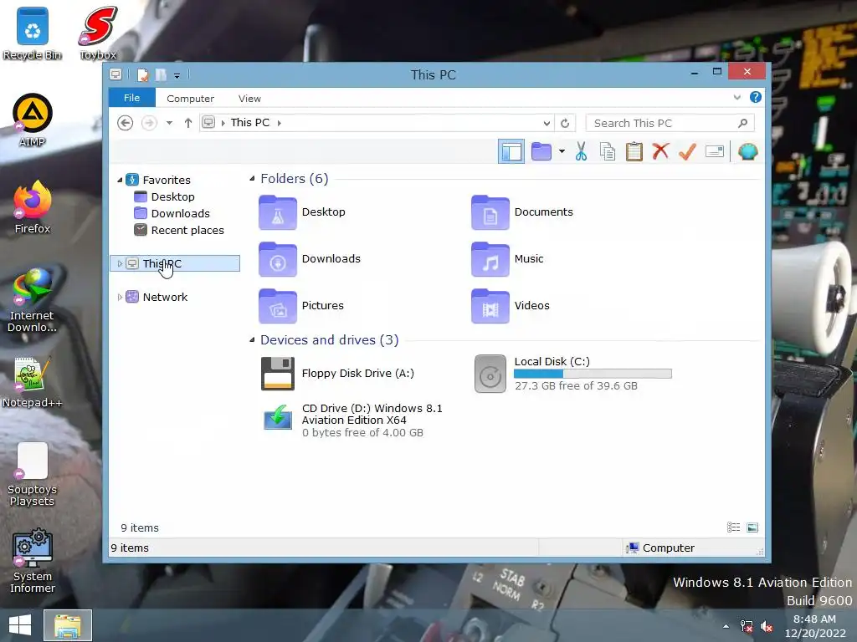Show hidden tray icons arrow
Viewport: 857px width, 642px height.
[x=726, y=626]
